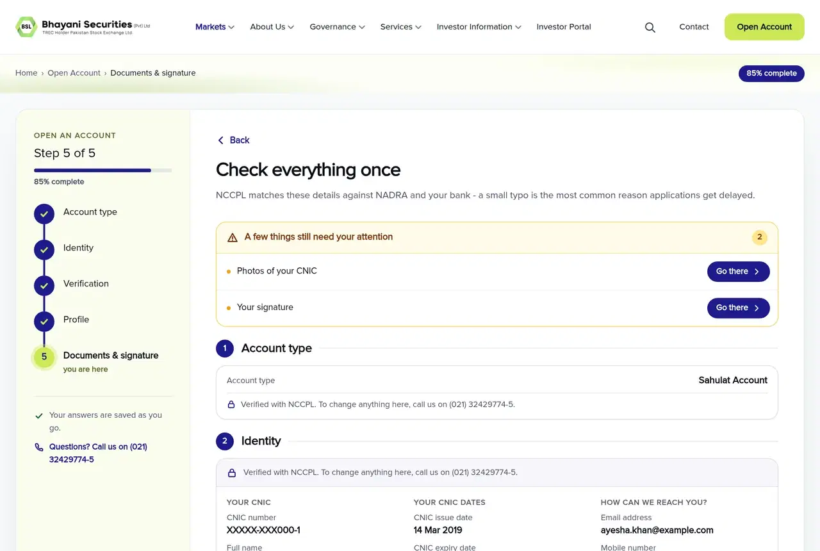Viewport: 820px width, 551px height.
Task: Click the green Open Account button
Action: point(764,27)
